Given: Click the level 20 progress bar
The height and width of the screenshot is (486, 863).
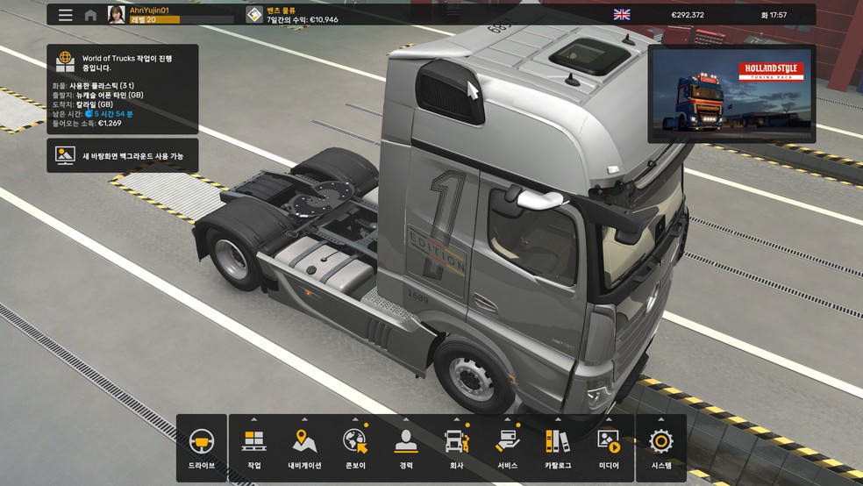Looking at the screenshot, I should pyautogui.click(x=182, y=20).
